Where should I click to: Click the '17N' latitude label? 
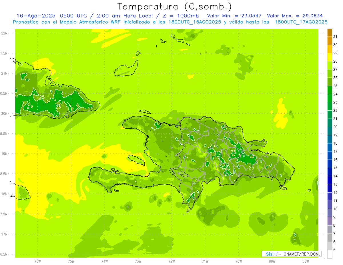(4, 234)
